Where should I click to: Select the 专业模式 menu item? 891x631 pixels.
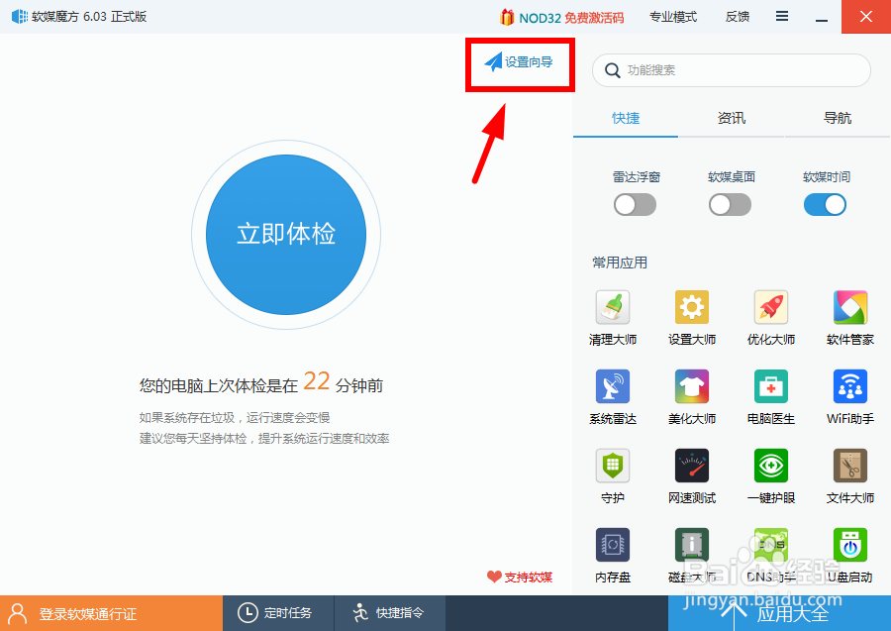(x=673, y=16)
